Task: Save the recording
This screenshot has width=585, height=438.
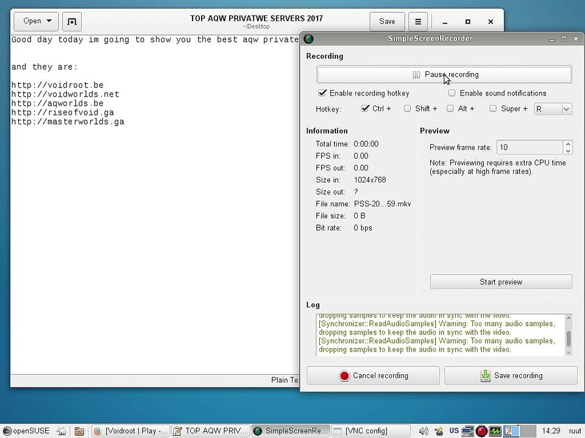Action: [511, 375]
